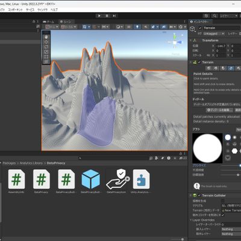
Task: Select the DataPrivacyIcon asset
Action: (x=116, y=181)
